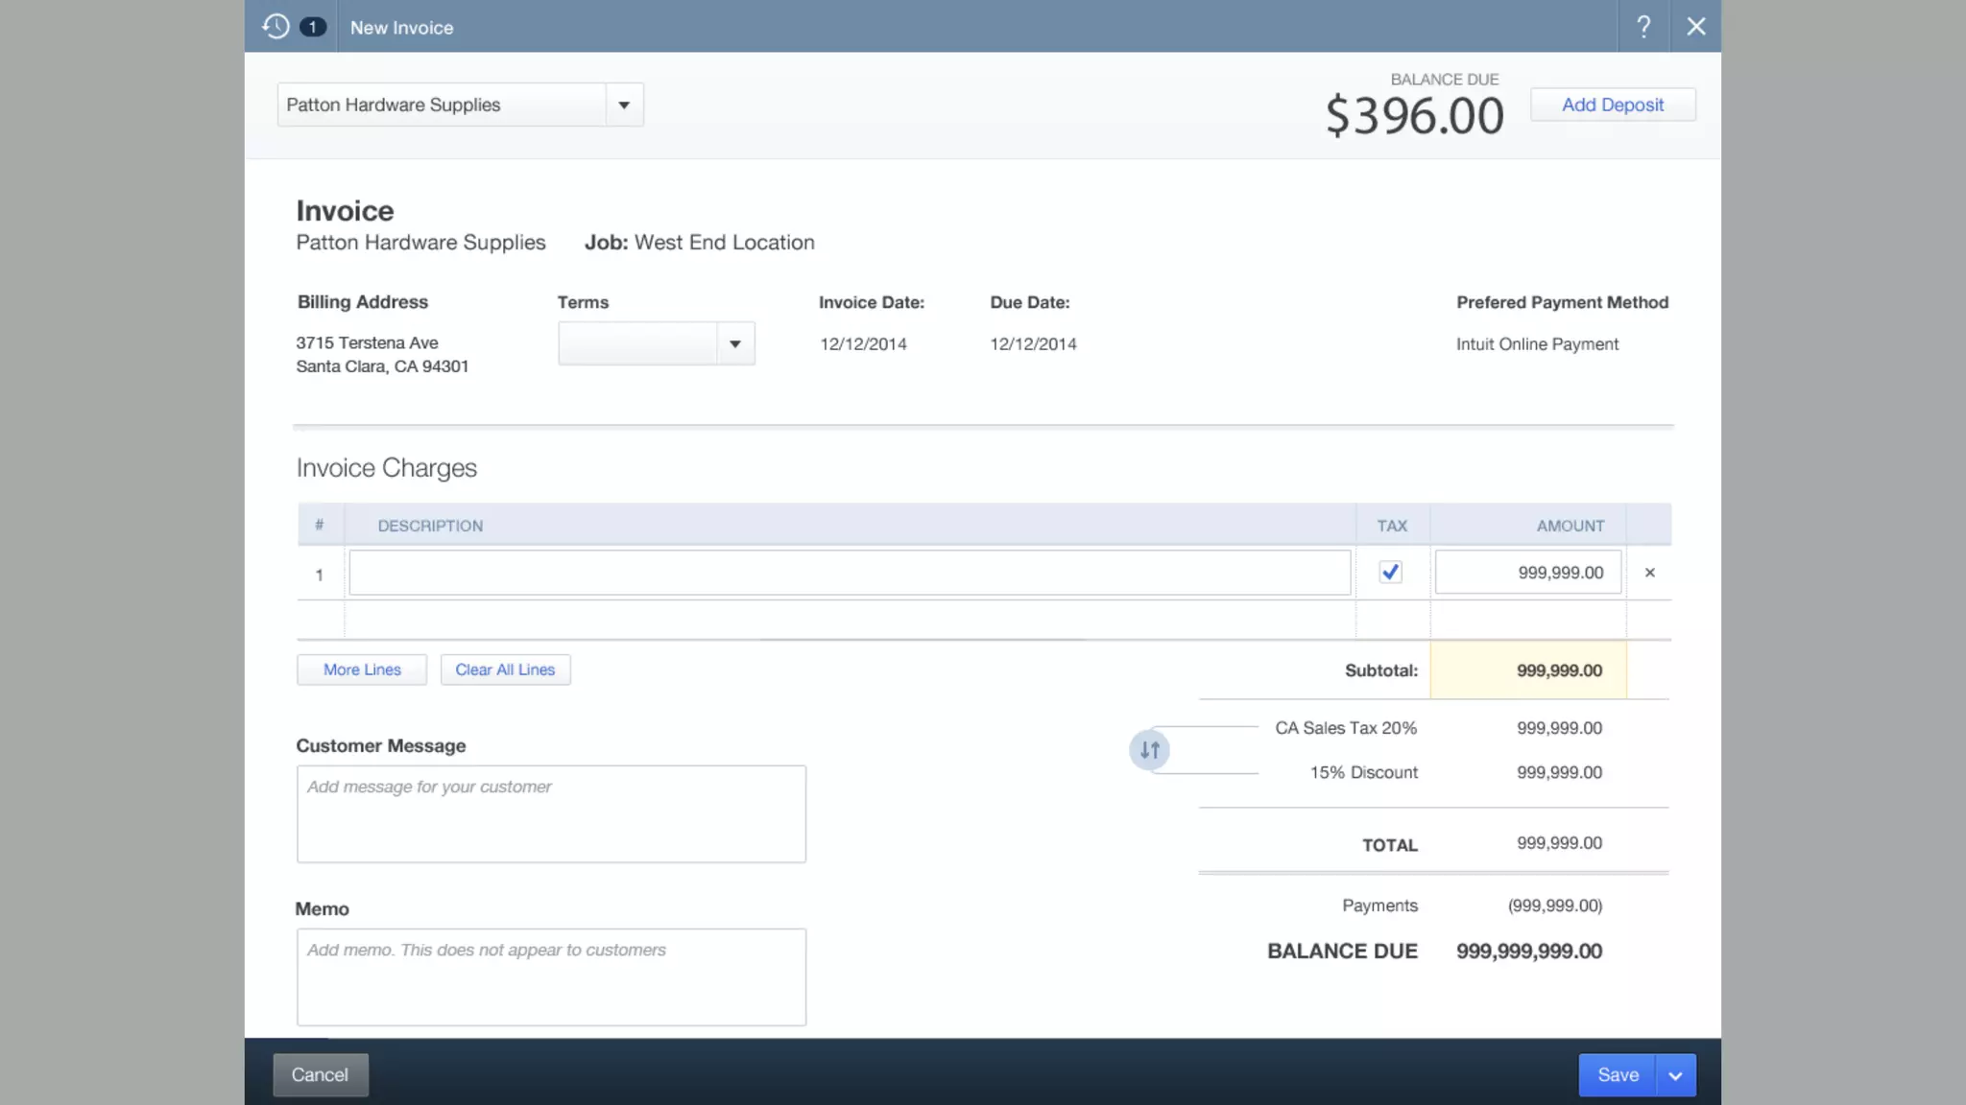Click the line 1 description field

[850, 573]
